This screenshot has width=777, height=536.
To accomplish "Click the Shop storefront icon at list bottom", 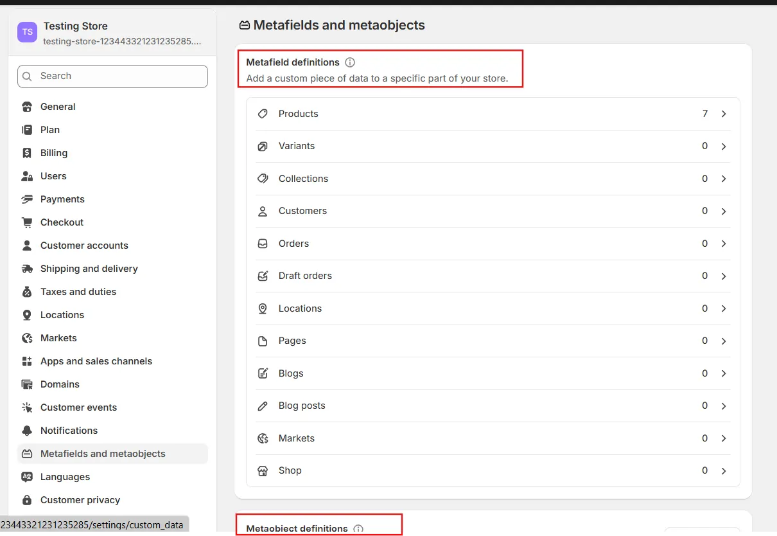I will tap(263, 470).
